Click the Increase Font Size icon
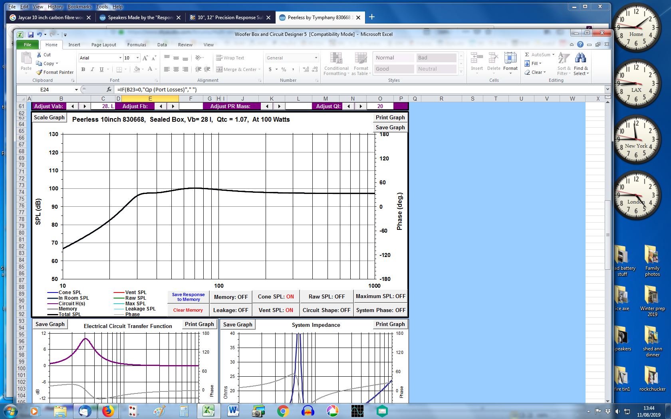The width and height of the screenshot is (671, 419). (145, 58)
